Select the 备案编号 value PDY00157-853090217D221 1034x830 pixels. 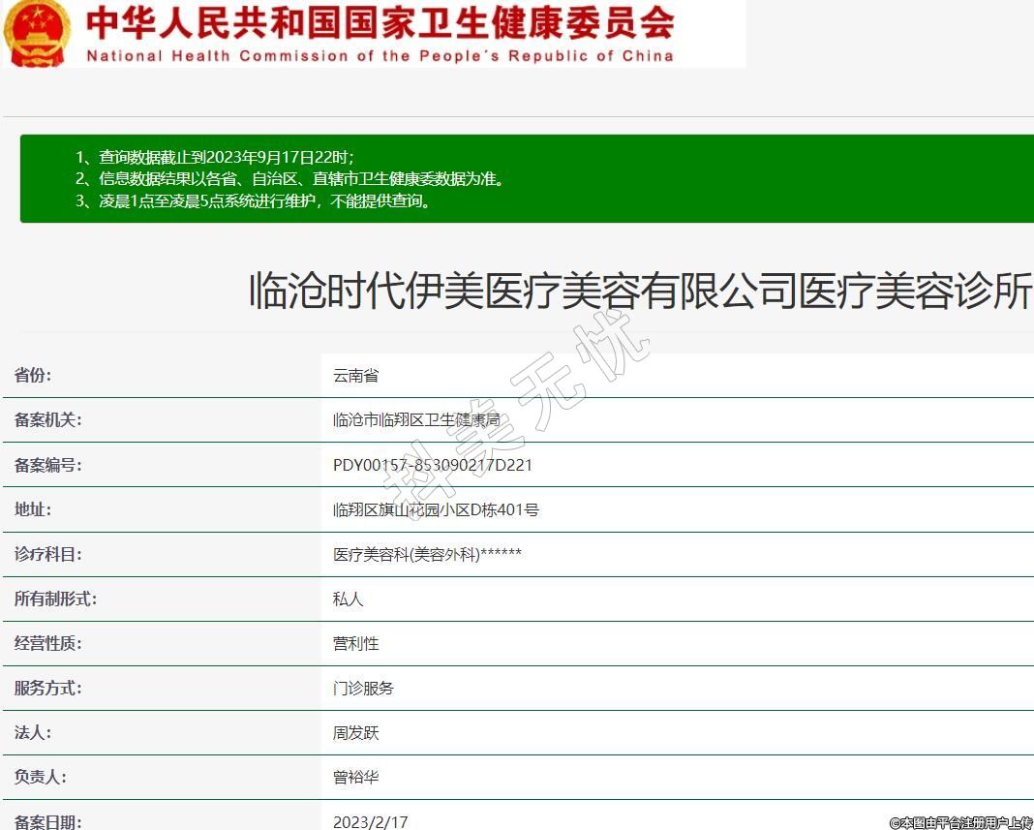[x=432, y=465]
